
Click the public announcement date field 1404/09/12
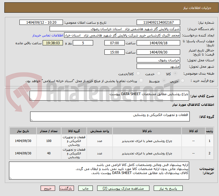pos(41,23)
